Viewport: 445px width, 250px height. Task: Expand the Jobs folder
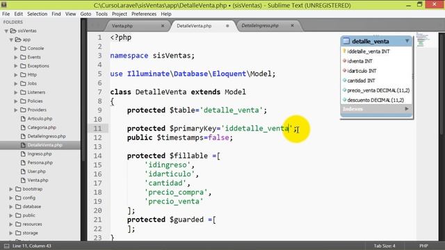[x=16, y=83]
